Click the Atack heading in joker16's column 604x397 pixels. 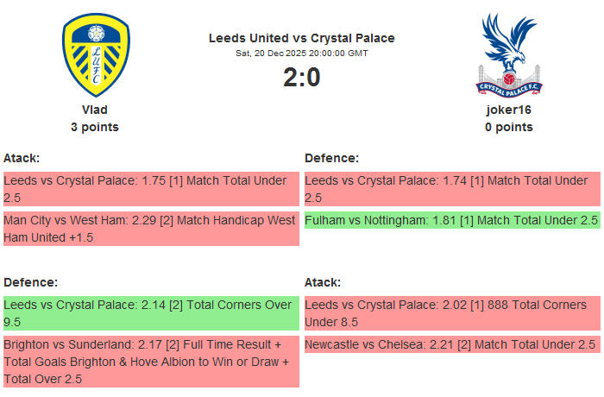point(323,282)
